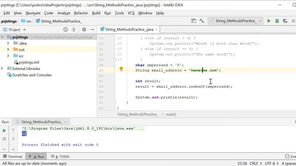This screenshot has width=296, height=166.
Task: Show more Run panel left toolbar actions
Action: [x=4, y=149]
